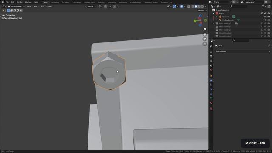Screen dimensions: 272x153
Task: Open object type visibility dropdown
Action: (169, 6)
